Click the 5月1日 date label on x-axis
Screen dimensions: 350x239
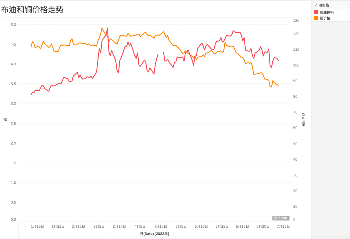[x=181, y=226]
